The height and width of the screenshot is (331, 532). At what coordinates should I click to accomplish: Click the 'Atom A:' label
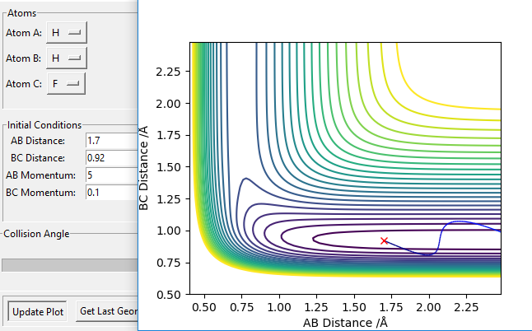click(x=24, y=33)
